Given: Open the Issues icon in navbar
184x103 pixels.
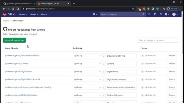Looking at the screenshot, I should tap(149, 14).
